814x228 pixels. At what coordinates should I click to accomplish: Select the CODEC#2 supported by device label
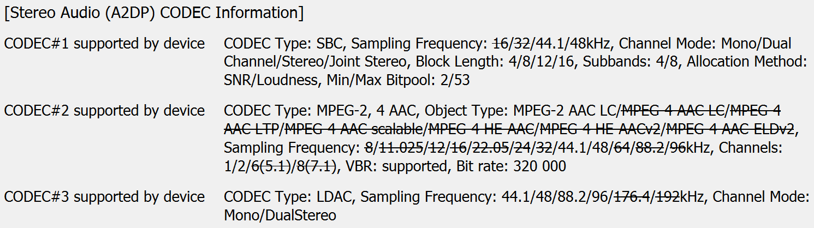(x=105, y=111)
